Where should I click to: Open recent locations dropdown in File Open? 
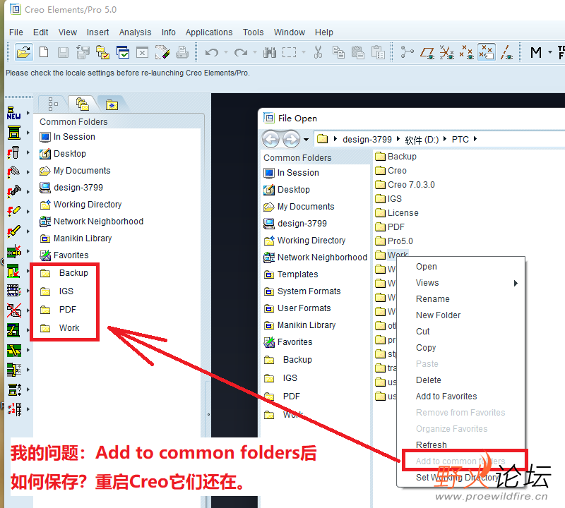[306, 139]
